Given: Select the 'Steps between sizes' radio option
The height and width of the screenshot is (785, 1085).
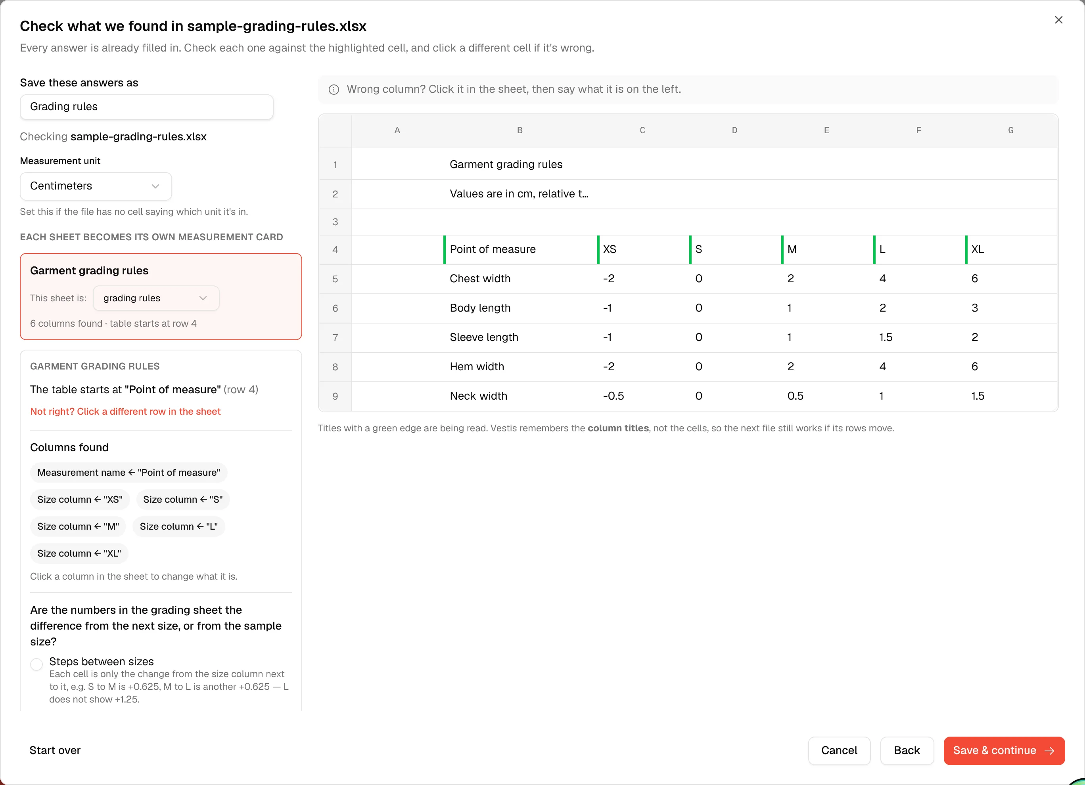Looking at the screenshot, I should click(x=36, y=664).
